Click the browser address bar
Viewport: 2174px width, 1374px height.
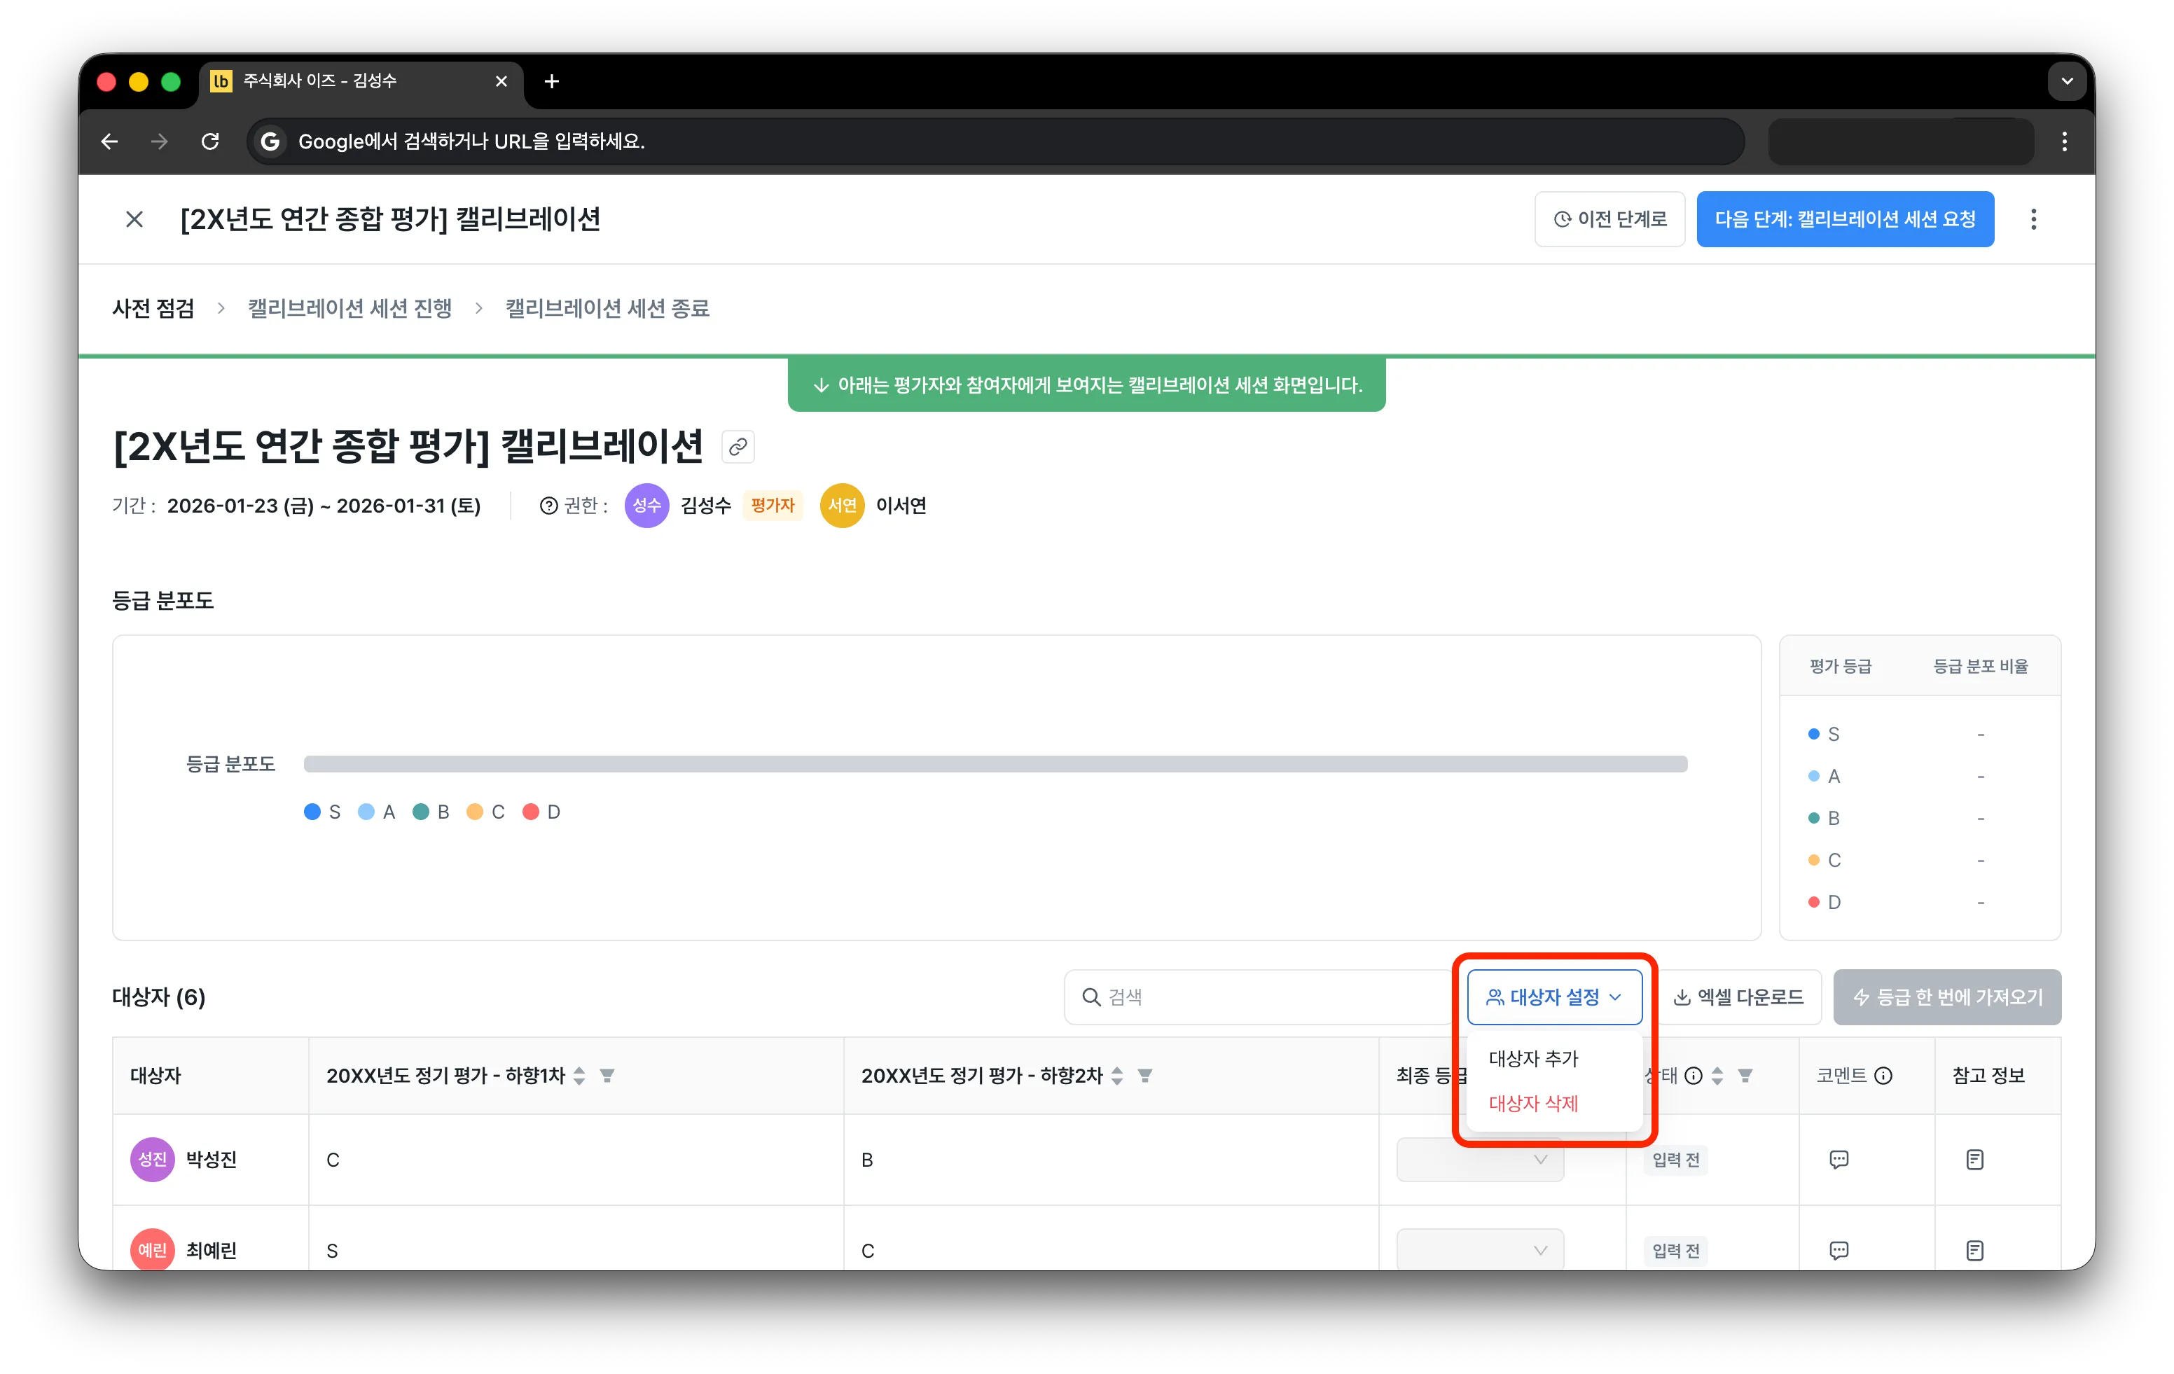(x=995, y=141)
